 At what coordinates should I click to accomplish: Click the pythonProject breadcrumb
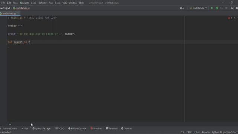coord(5,8)
